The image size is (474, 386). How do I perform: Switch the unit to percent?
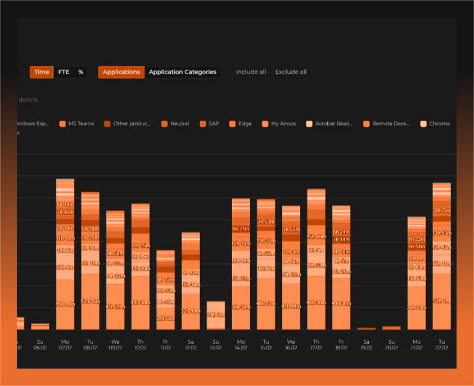[80, 72]
